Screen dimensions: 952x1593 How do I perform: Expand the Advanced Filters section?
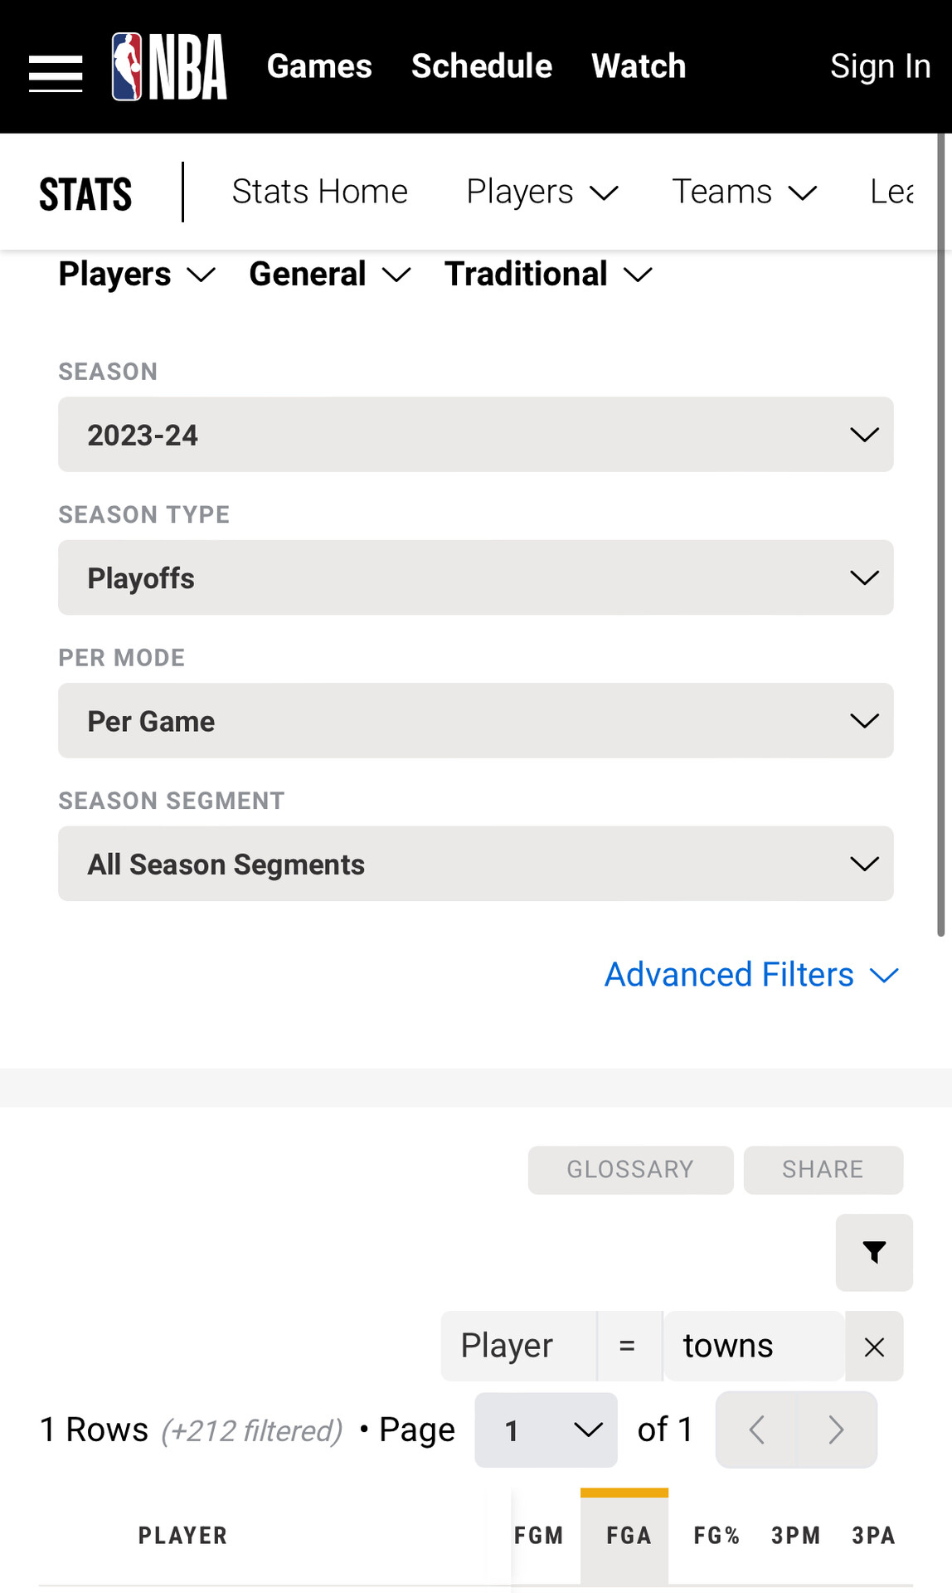750,975
